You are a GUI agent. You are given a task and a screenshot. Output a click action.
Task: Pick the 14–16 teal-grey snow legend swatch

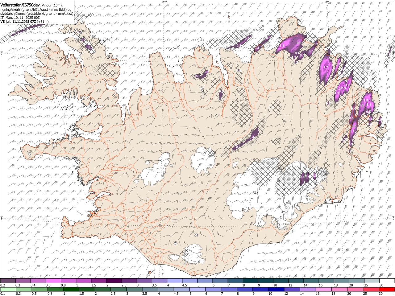[x=311, y=281]
